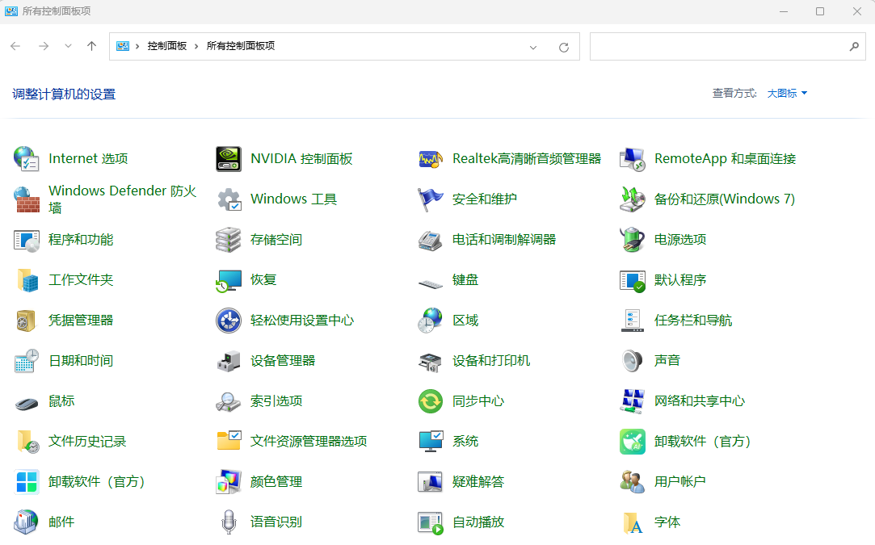The width and height of the screenshot is (875, 545).
Task: Open the 电话和调制解调器 phone icon
Action: (431, 240)
